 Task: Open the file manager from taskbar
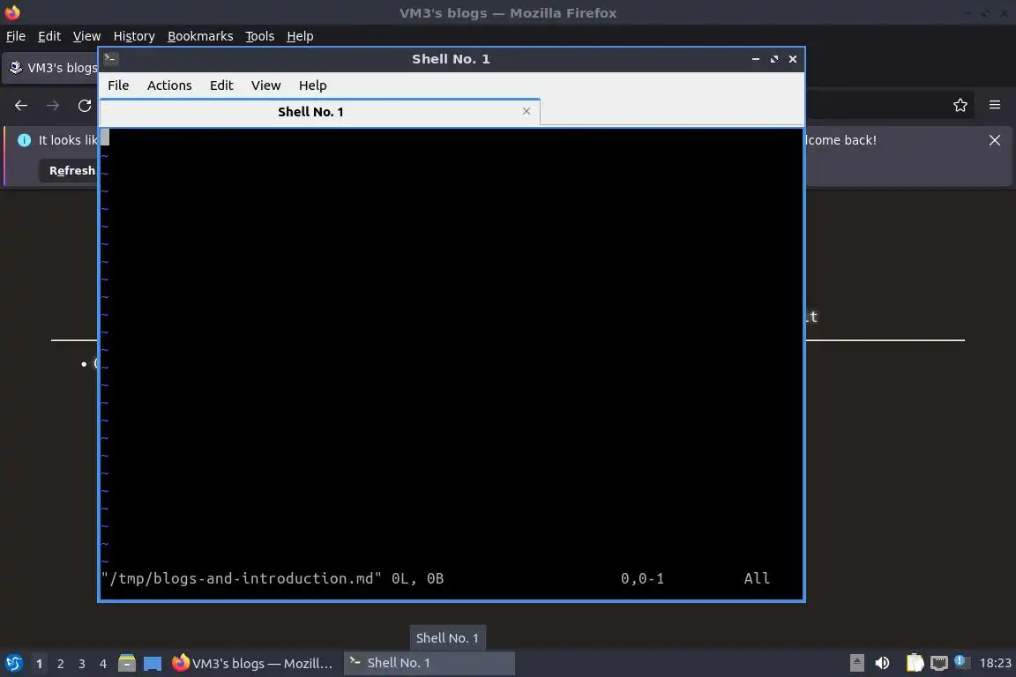coord(127,664)
